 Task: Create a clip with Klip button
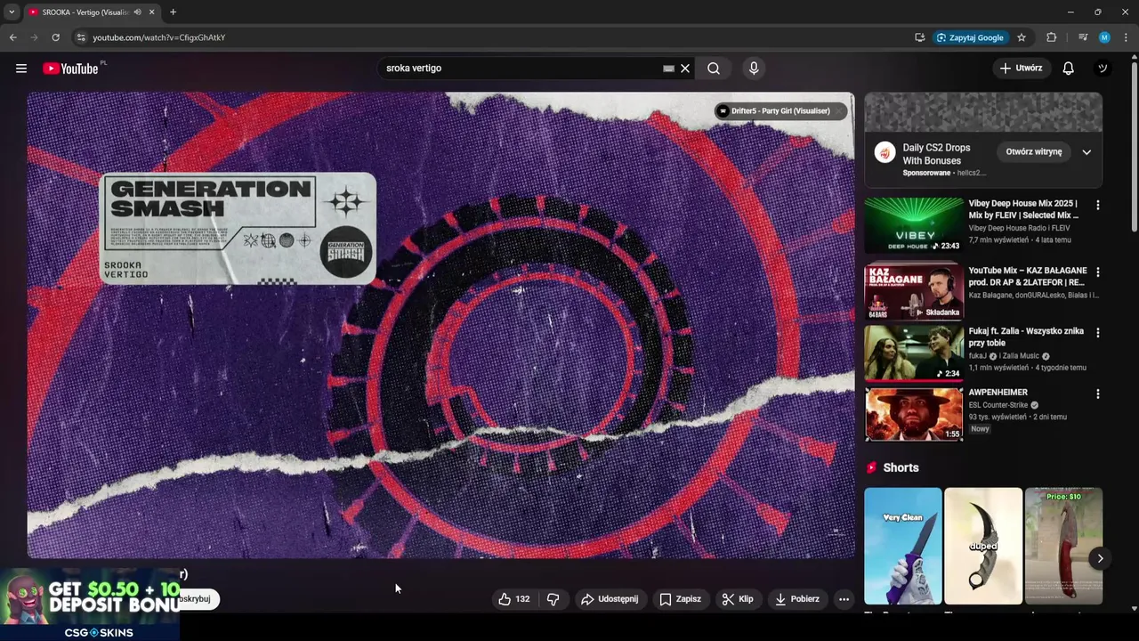(738, 599)
